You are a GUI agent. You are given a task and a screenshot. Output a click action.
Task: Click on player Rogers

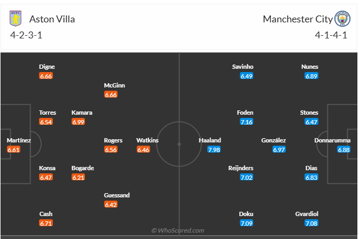point(113,140)
